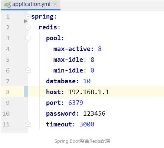Collapse the pool: block fold marker

pos(28,38)
